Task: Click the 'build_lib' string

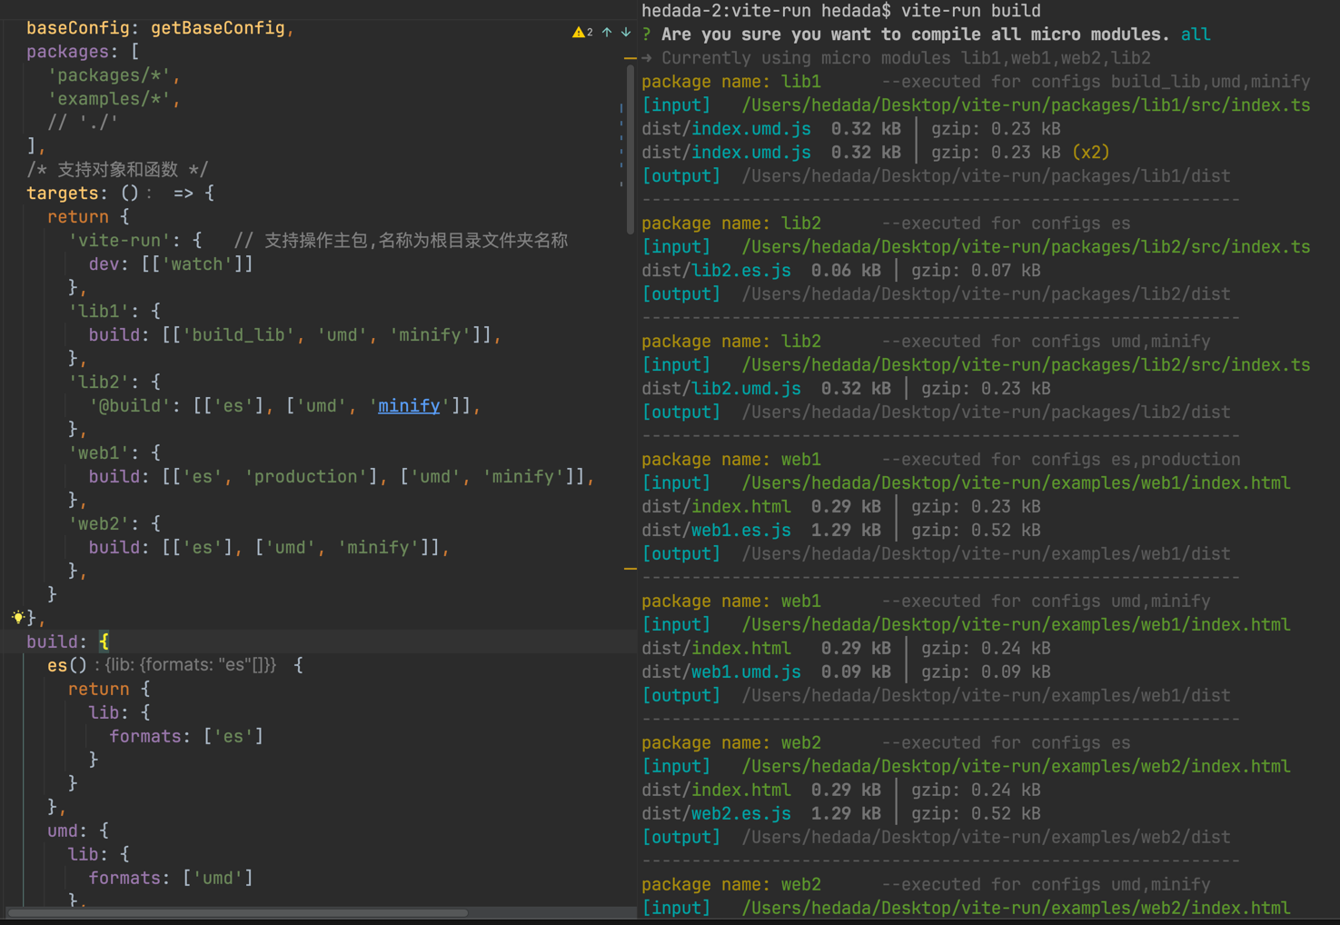Action: click(x=240, y=335)
